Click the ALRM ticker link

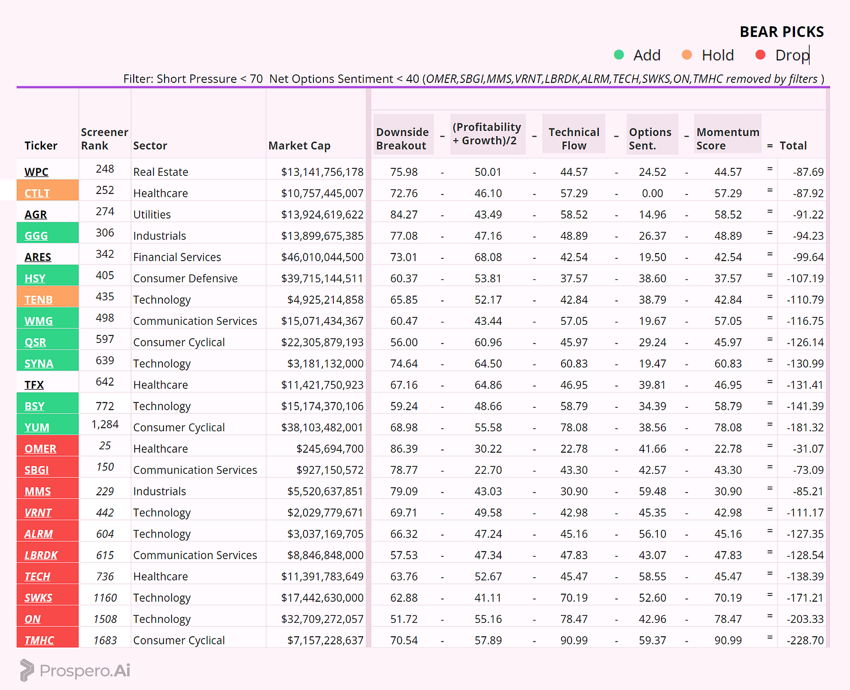tap(39, 534)
